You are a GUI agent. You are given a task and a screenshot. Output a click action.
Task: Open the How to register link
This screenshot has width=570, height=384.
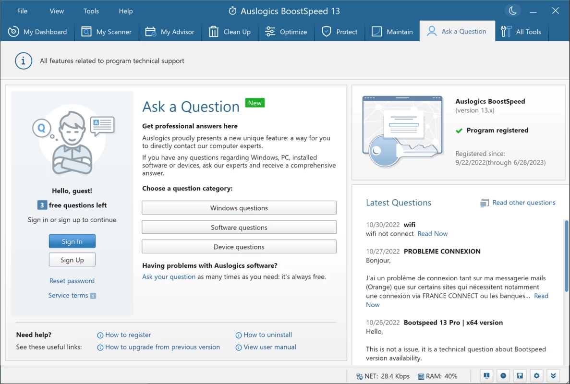click(x=128, y=335)
